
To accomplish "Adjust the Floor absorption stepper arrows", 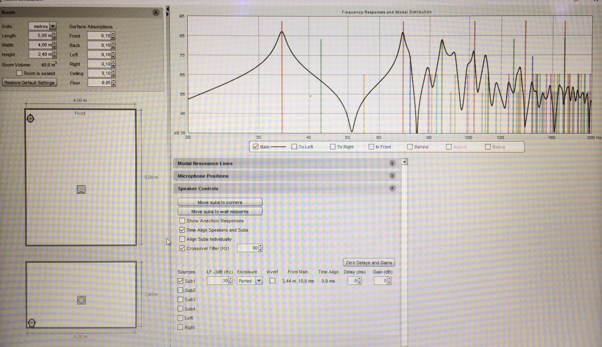I will click(x=113, y=82).
